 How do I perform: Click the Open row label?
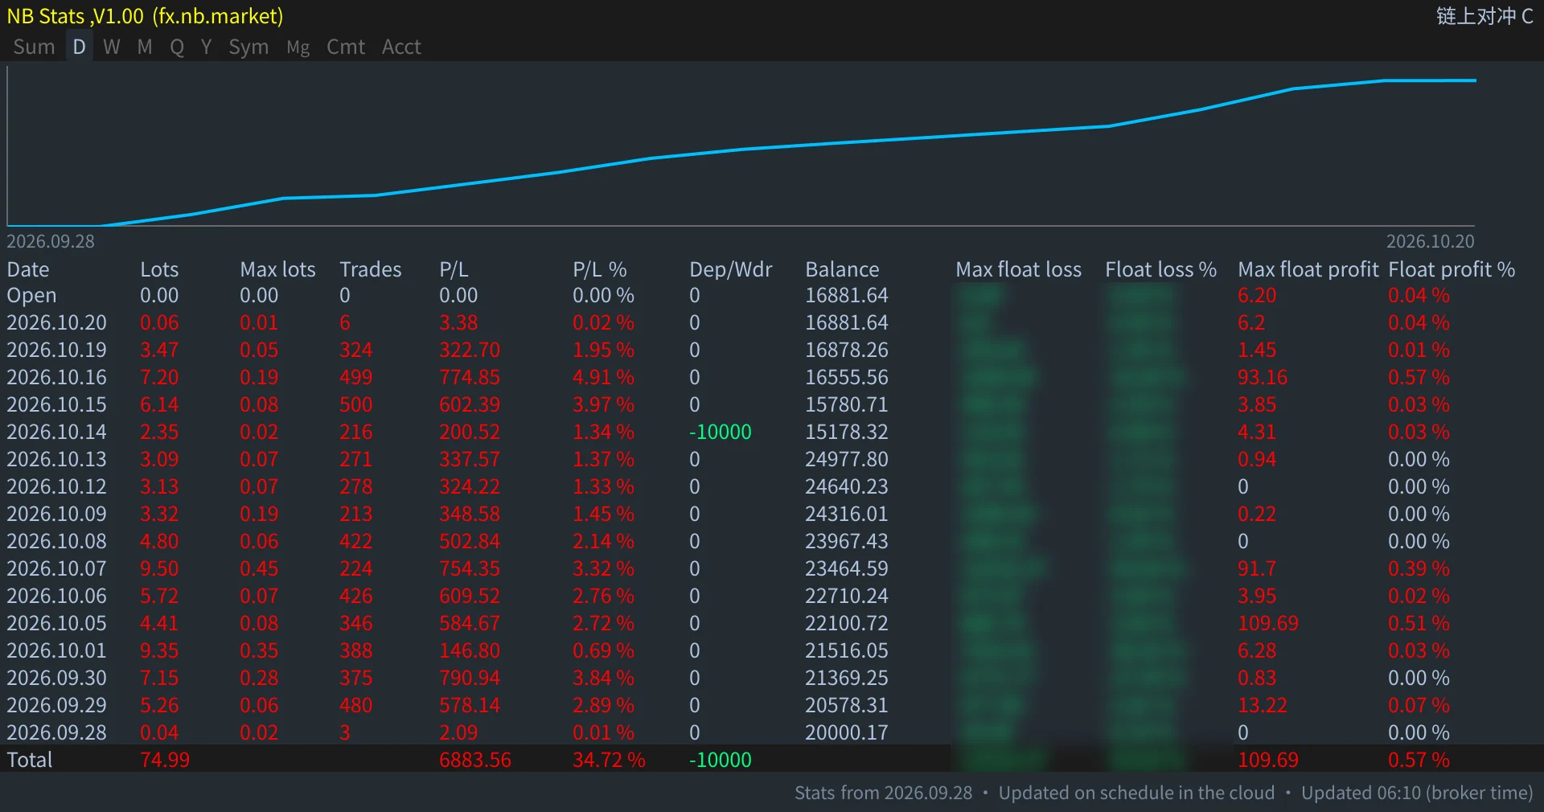click(x=31, y=296)
